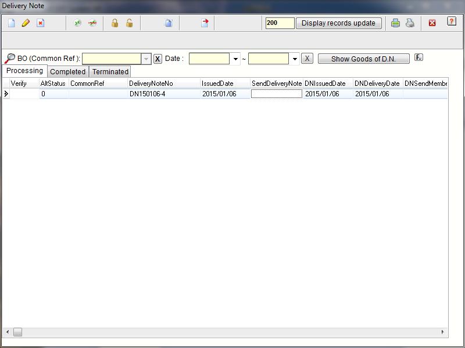
Task: Click AltStatus cell showing 0
Action: coord(54,94)
